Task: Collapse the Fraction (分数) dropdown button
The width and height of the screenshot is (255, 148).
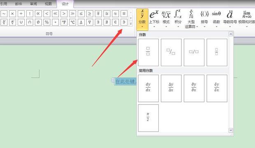Action: (x=142, y=19)
